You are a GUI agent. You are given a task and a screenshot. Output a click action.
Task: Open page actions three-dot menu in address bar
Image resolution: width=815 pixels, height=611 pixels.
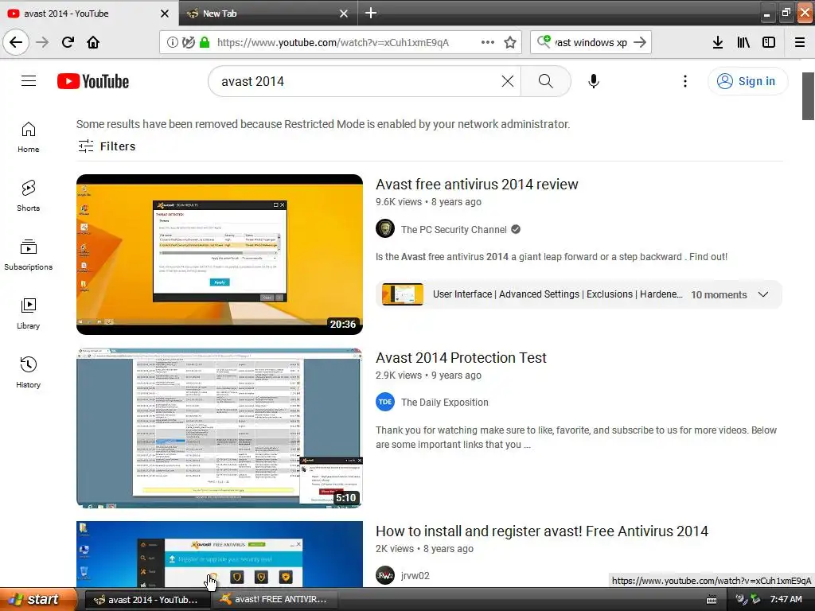[x=488, y=43]
